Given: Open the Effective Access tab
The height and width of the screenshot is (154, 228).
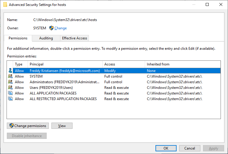Looking at the screenshot, I should [x=74, y=38].
